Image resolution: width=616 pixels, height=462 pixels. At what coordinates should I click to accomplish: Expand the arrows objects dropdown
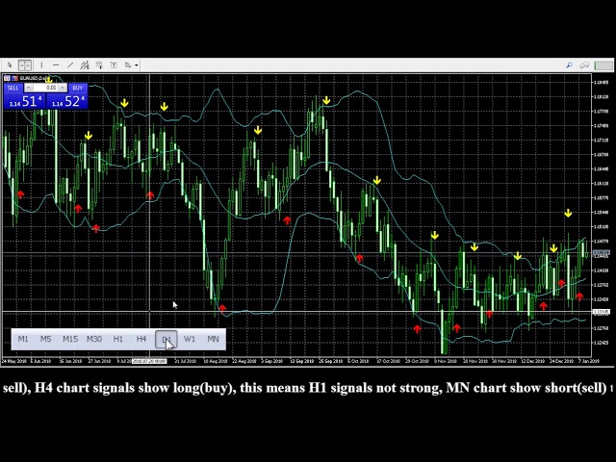(137, 65)
